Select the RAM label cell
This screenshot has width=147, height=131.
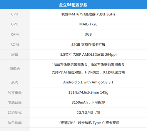coord(15,34)
